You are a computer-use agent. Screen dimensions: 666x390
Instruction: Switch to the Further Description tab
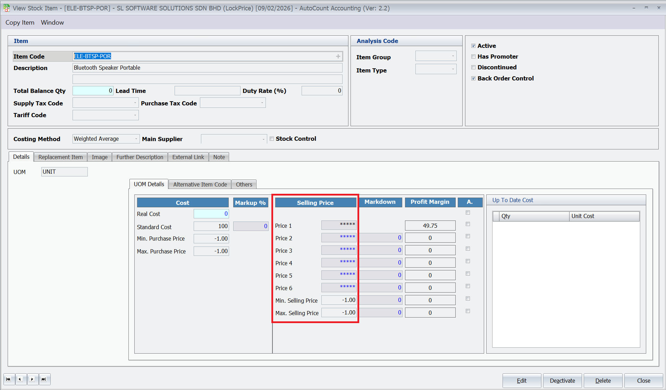pyautogui.click(x=140, y=157)
